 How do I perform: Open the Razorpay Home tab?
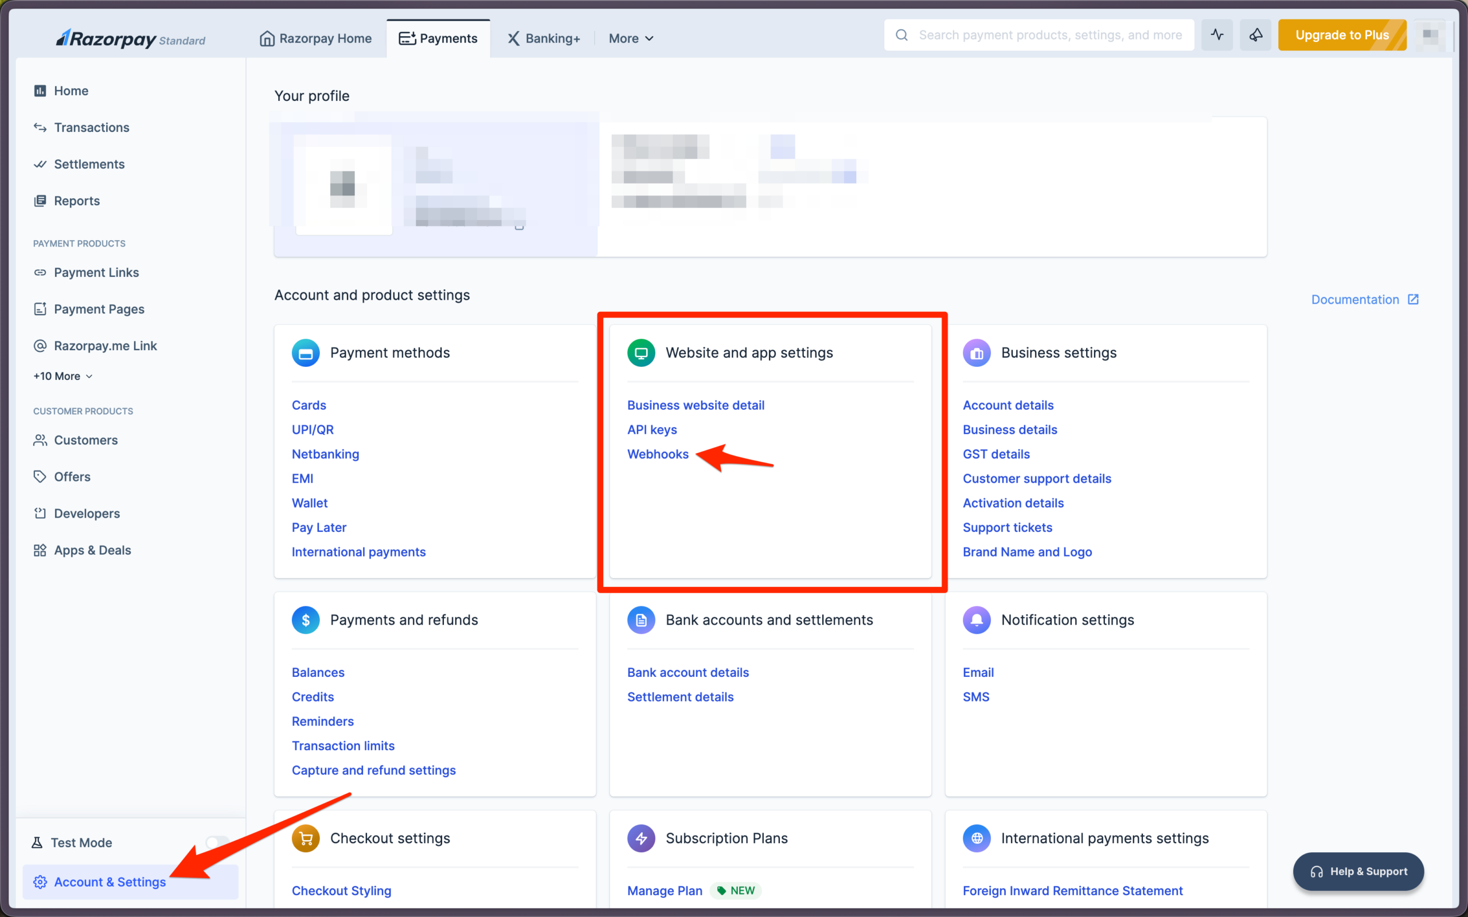315,38
